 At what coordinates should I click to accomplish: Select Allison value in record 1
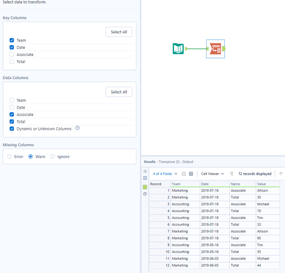(x=267, y=190)
